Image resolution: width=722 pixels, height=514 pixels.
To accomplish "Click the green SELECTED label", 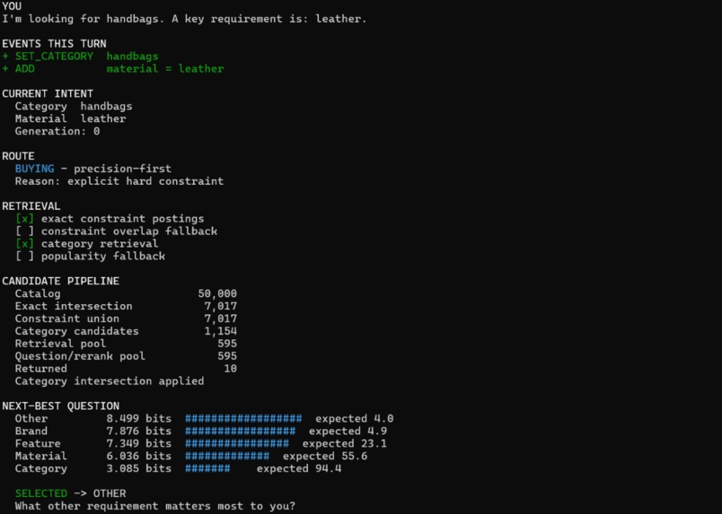I will pos(41,493).
